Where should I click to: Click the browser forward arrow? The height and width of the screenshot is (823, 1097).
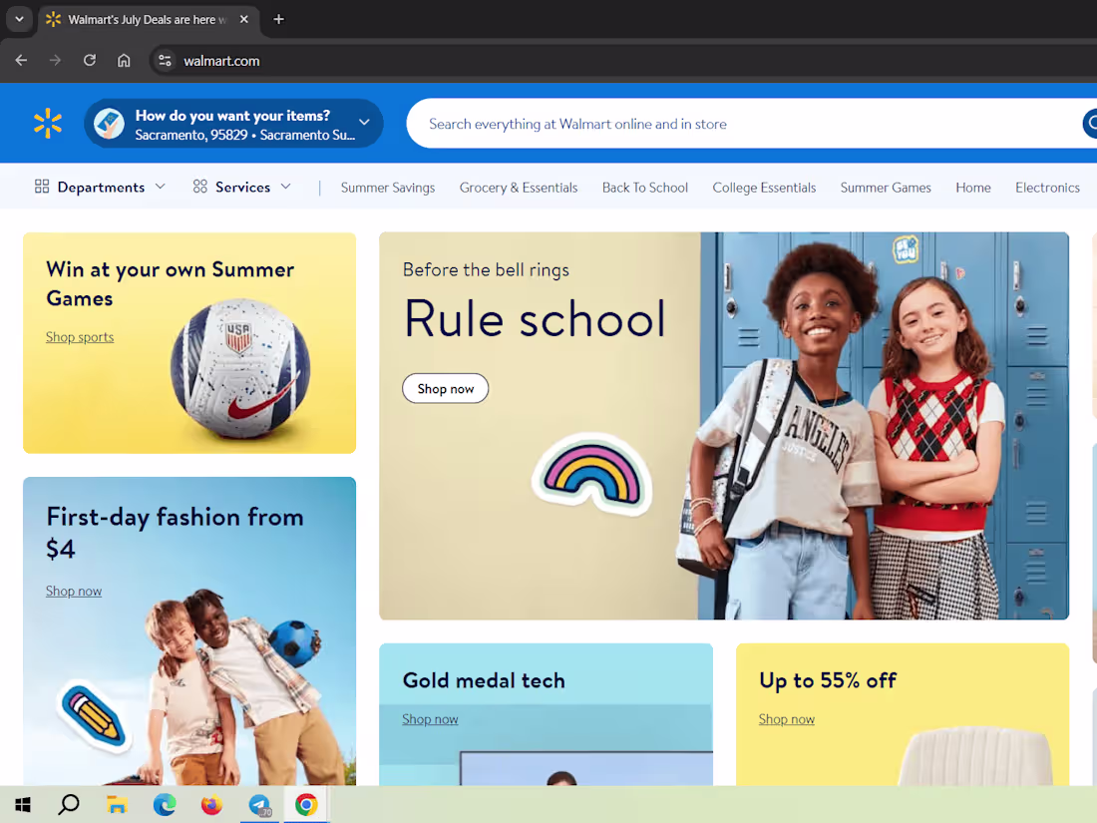55,60
